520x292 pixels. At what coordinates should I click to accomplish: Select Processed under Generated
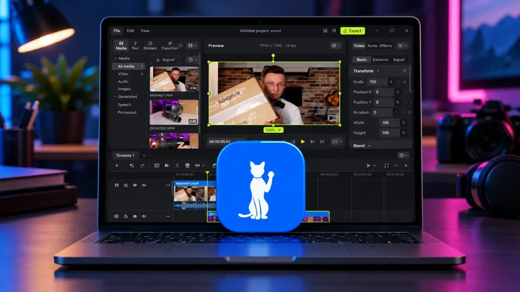tap(127, 112)
